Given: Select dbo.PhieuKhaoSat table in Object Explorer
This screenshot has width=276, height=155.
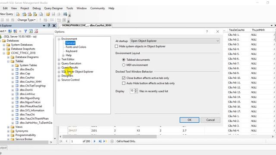Looking at the screenshot, I should pyautogui.click(x=31, y=106).
